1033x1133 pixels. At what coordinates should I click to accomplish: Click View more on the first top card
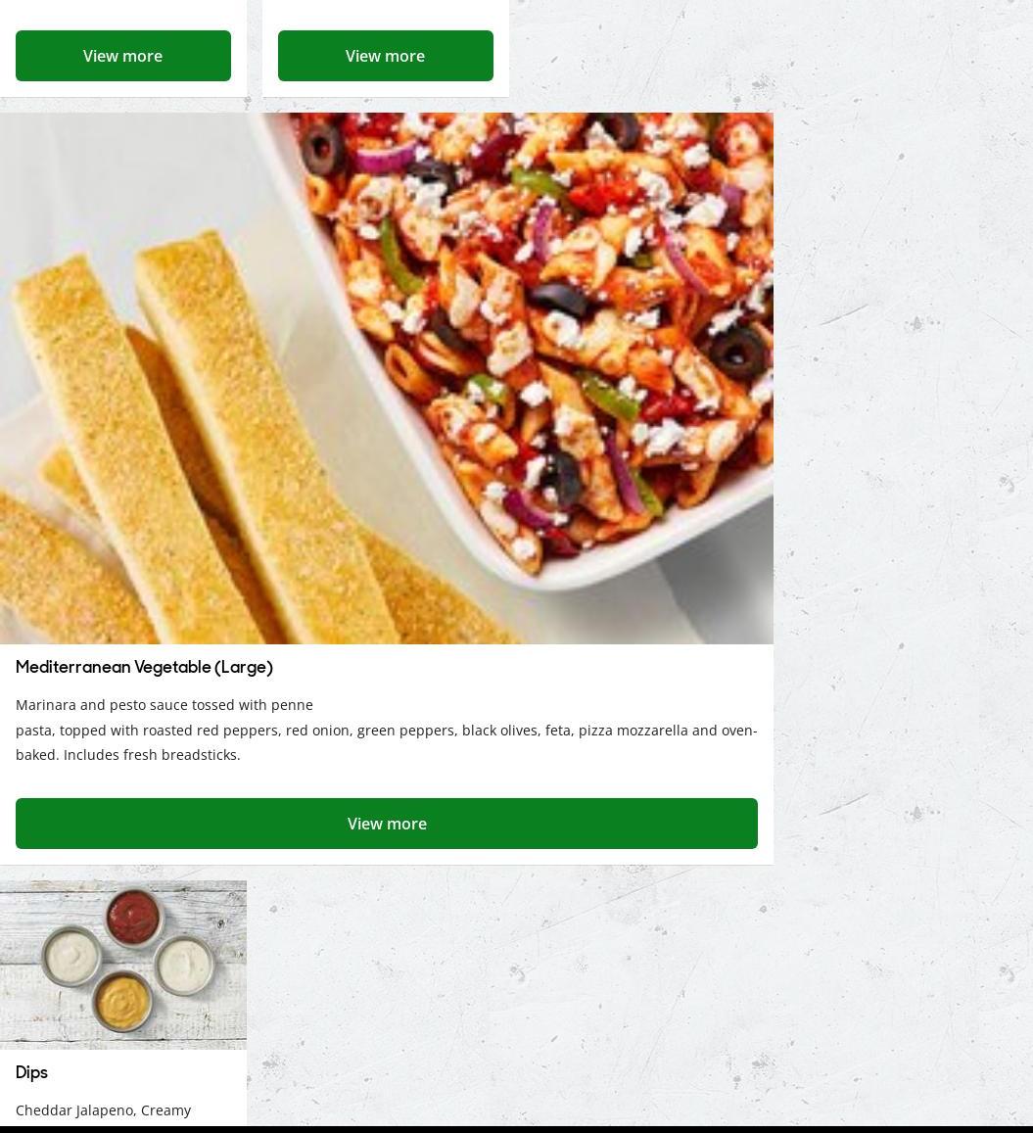(122, 56)
